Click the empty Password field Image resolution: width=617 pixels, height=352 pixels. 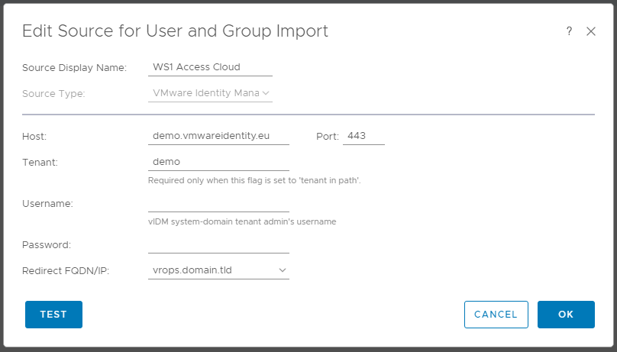tap(218, 245)
